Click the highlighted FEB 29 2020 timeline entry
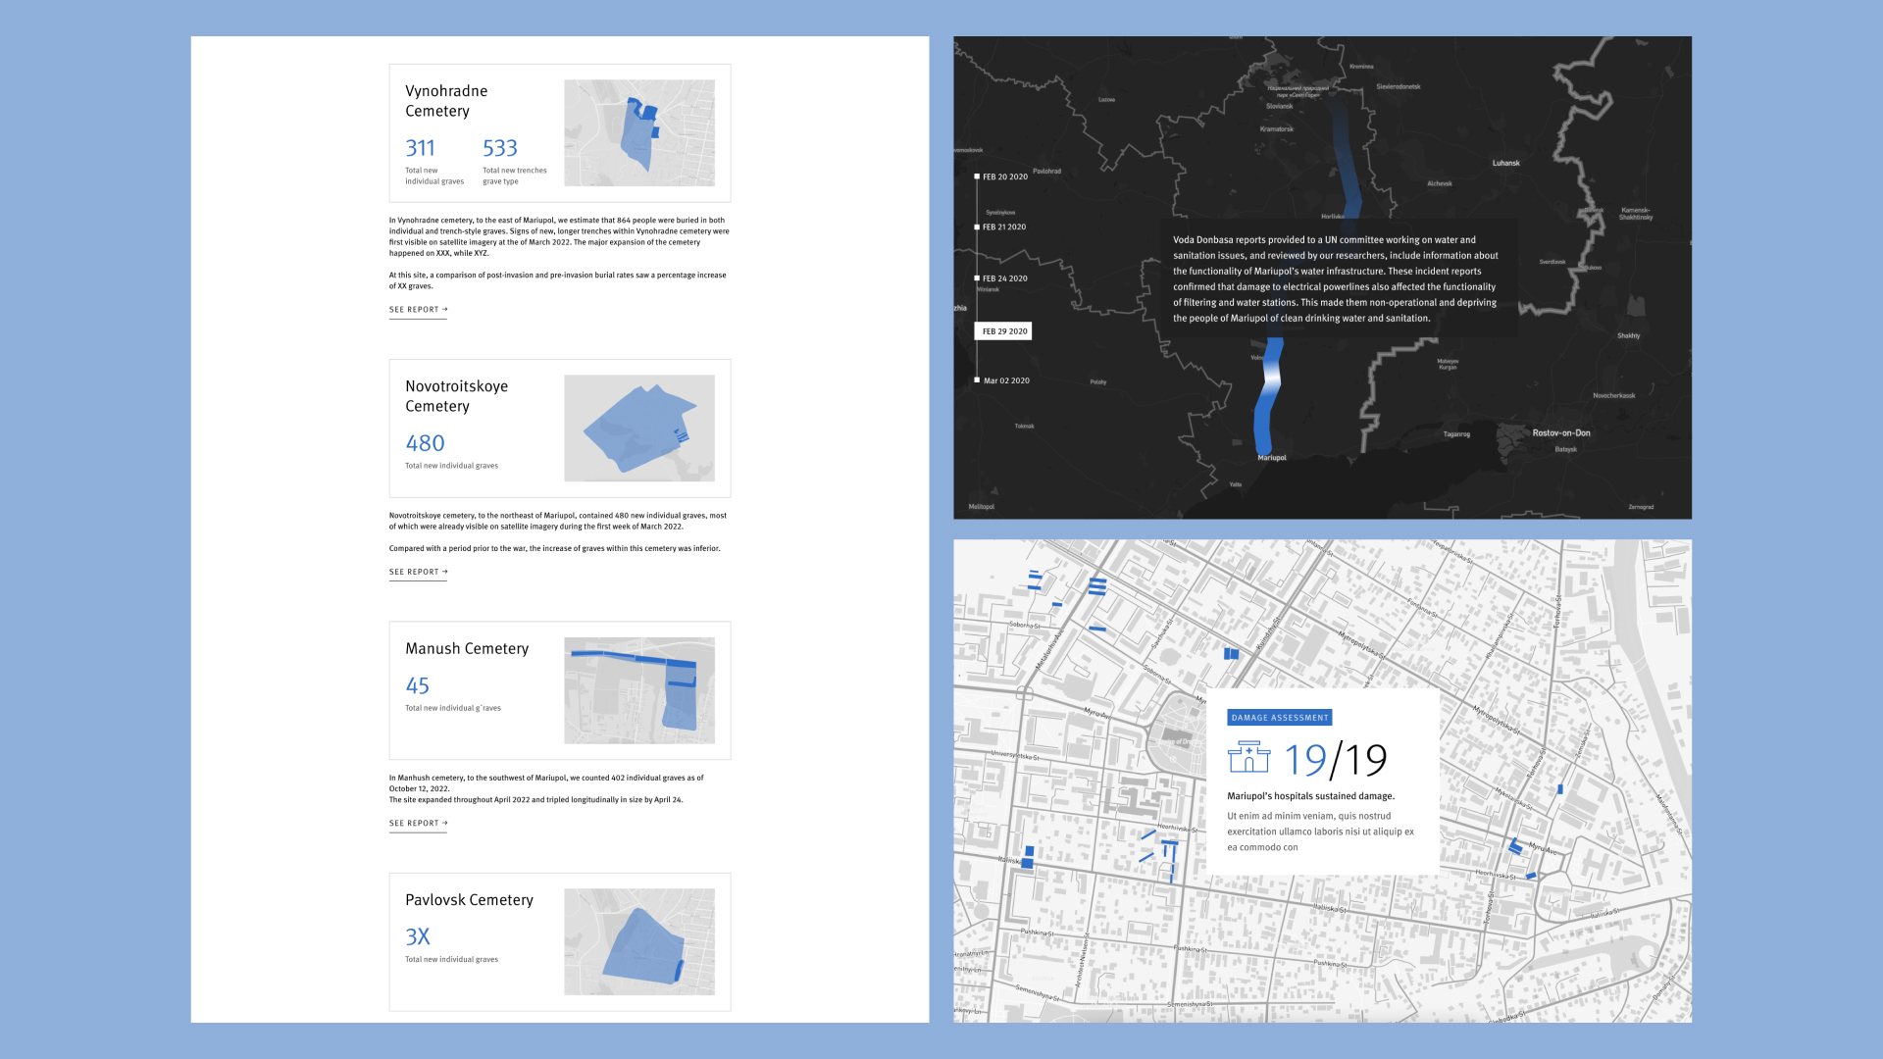The width and height of the screenshot is (1883, 1059). [1003, 331]
